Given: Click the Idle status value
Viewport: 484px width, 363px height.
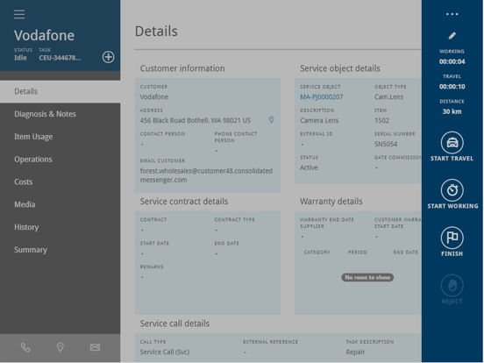Looking at the screenshot, I should (20, 58).
